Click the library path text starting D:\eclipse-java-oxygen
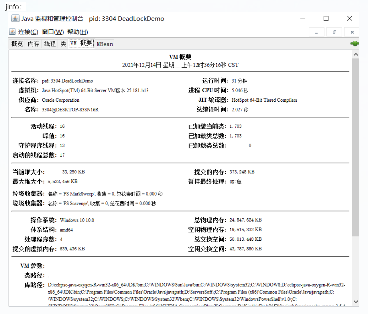This screenshot has height=314, width=368. (197, 294)
